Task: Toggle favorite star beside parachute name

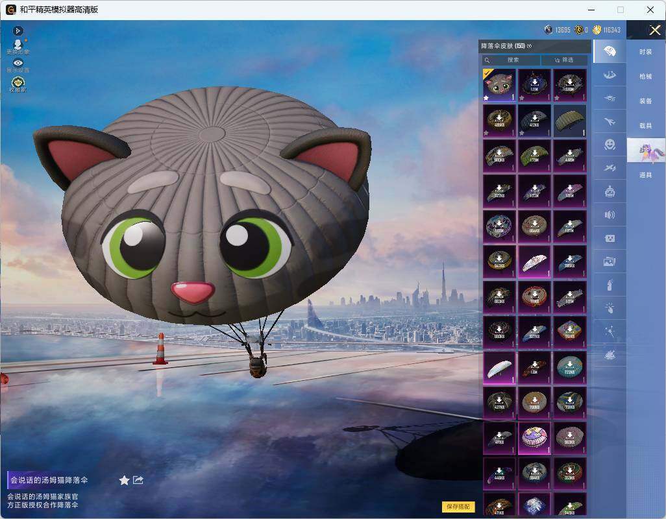Action: pyautogui.click(x=124, y=480)
